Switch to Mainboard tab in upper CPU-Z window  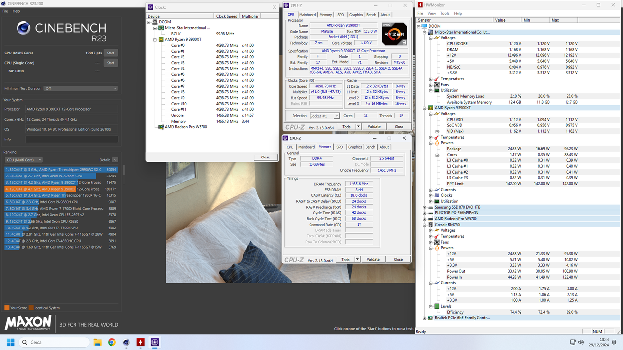point(308,15)
